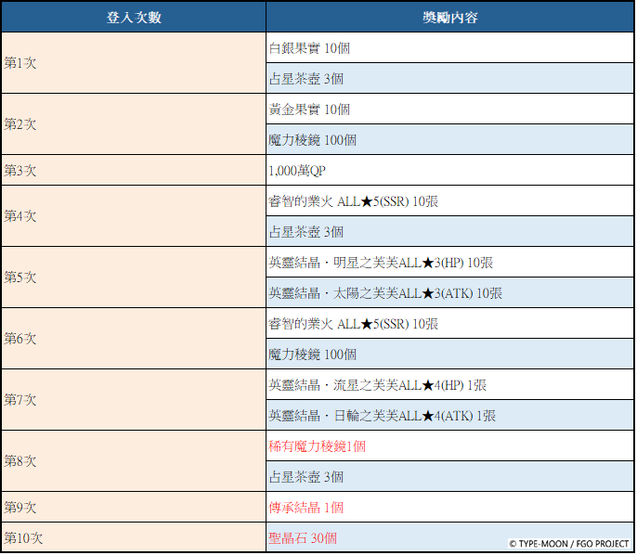This screenshot has width=637, height=555.
Task: Click the red 聖晶石 30個 text
Action: click(303, 538)
